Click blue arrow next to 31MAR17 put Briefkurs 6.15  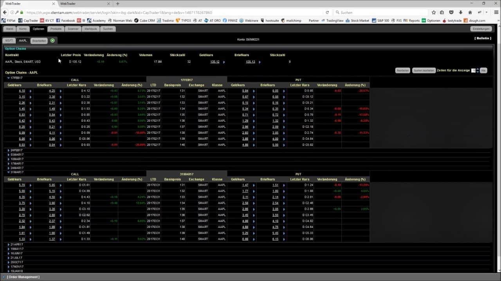pos(284,239)
